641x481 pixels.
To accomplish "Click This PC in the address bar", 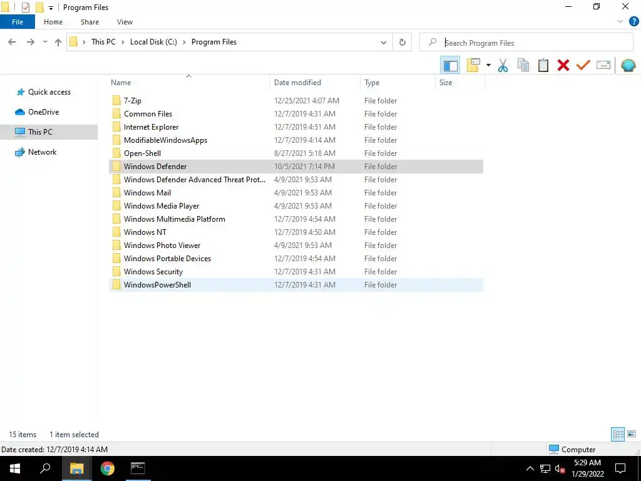I will tap(103, 42).
